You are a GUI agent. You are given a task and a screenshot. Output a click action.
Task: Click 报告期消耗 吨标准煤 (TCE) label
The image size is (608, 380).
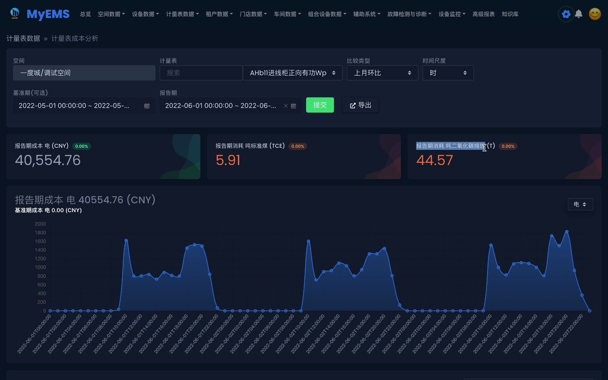click(x=250, y=146)
